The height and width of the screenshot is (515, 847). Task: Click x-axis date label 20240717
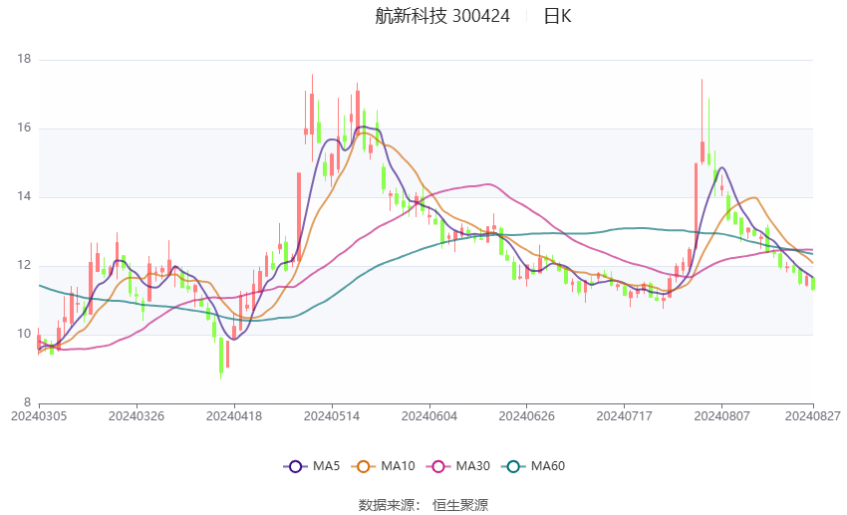[625, 416]
